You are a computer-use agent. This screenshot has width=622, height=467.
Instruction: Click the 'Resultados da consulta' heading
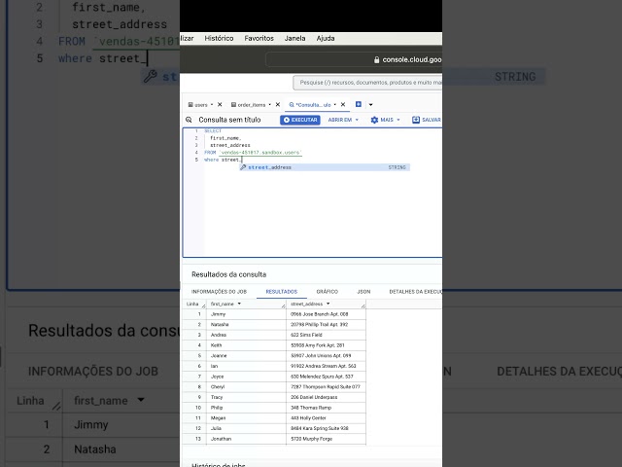[x=229, y=274]
